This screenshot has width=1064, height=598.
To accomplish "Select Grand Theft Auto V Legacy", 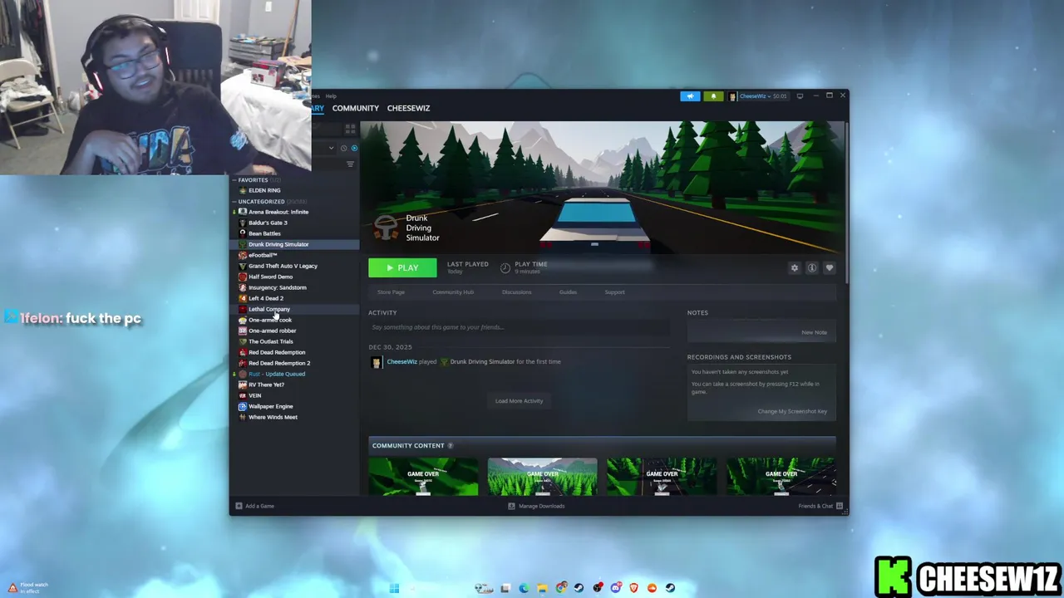I will [294, 266].
